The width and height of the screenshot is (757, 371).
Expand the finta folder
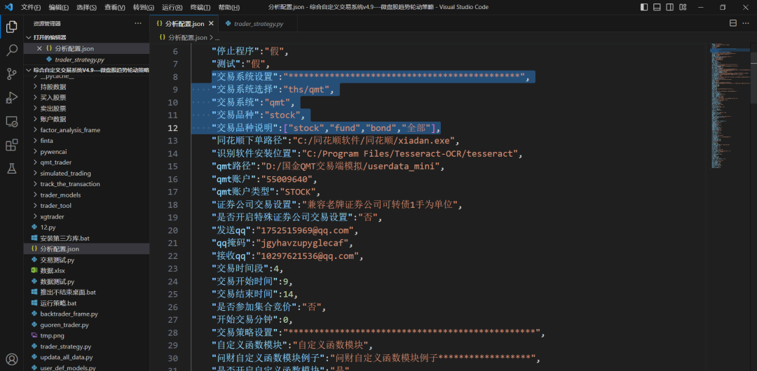click(46, 141)
